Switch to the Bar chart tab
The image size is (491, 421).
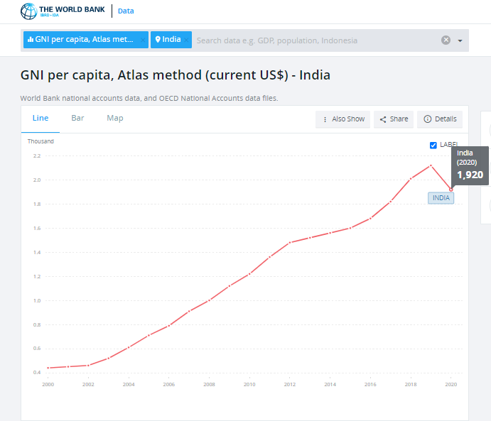click(x=77, y=118)
